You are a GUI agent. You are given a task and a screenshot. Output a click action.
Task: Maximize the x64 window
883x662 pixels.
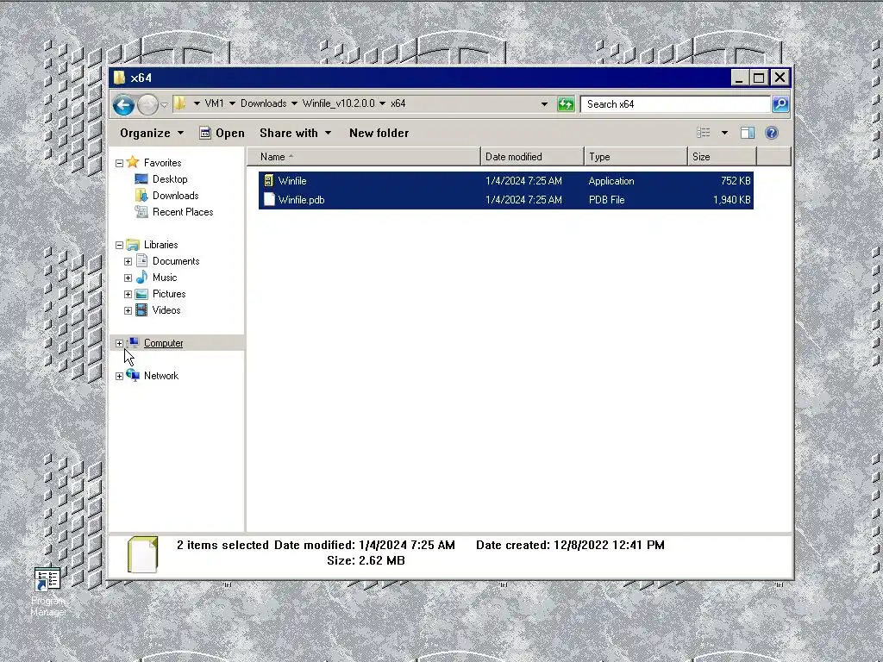(759, 78)
